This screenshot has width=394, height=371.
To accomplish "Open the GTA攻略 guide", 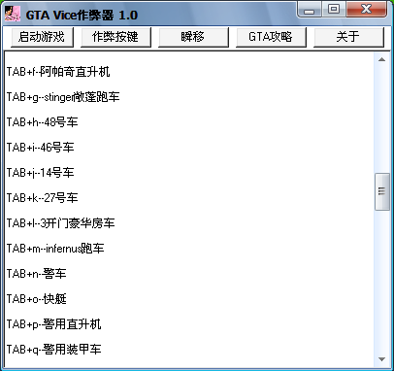I will point(271,37).
